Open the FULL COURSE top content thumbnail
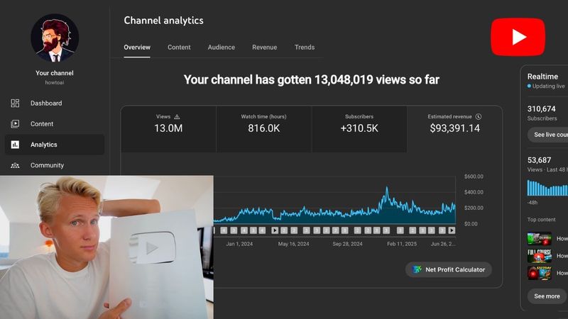Viewport: 568px width, 319px height. click(540, 256)
